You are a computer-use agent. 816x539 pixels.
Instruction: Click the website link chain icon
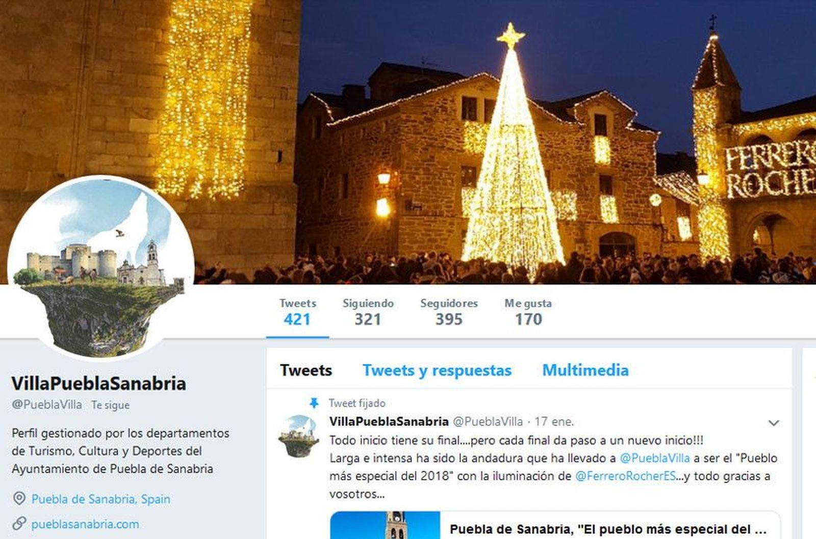[19, 523]
